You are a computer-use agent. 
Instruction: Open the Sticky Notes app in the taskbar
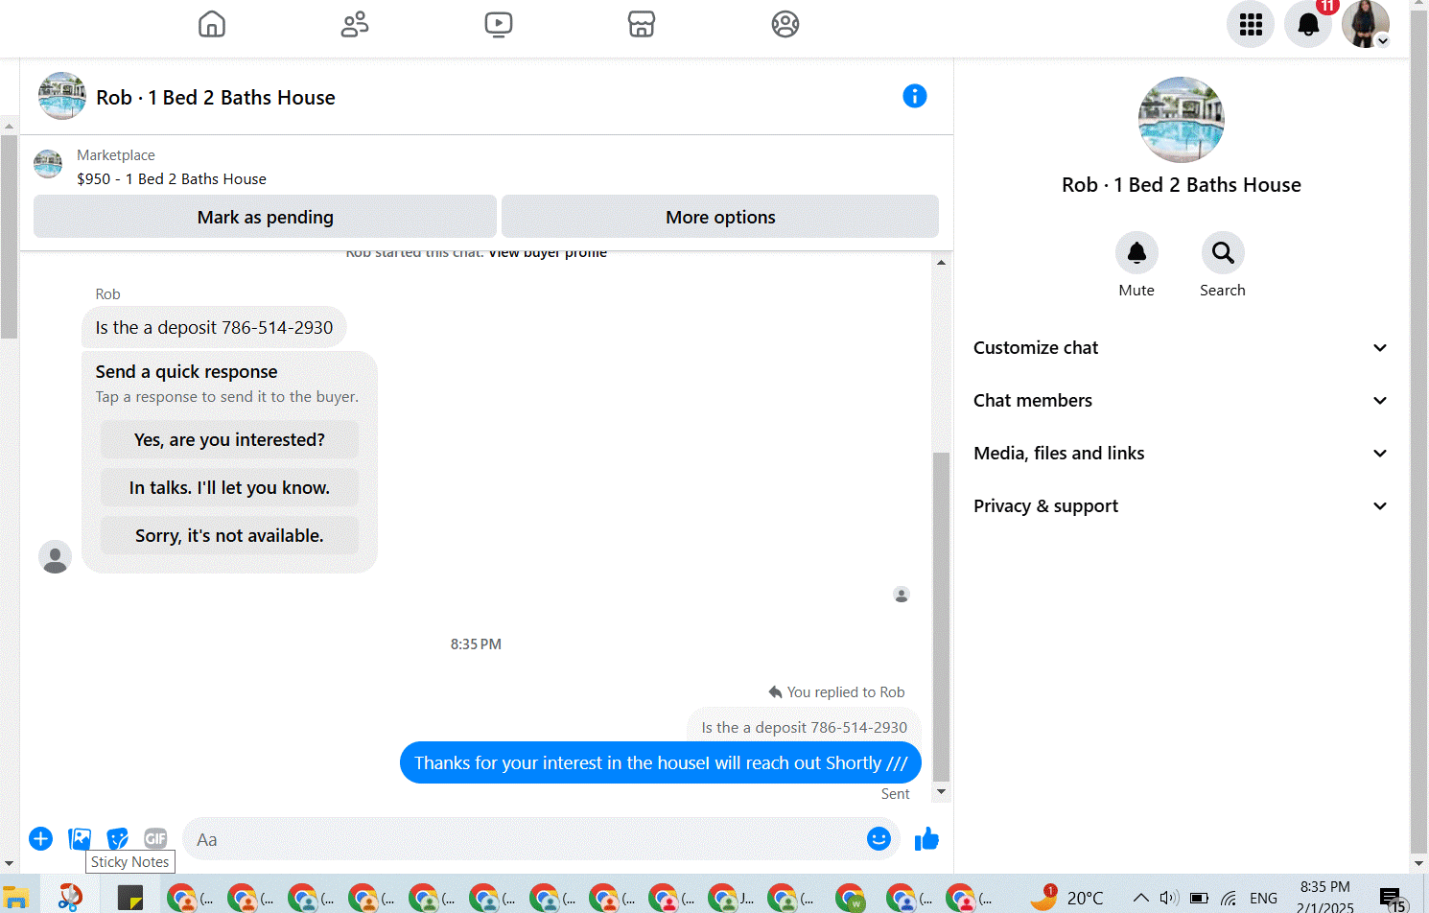click(130, 898)
